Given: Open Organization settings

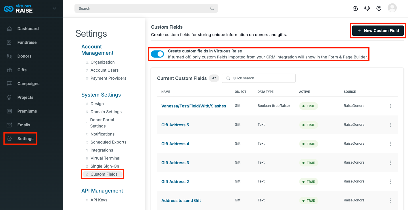Looking at the screenshot, I should (103, 62).
